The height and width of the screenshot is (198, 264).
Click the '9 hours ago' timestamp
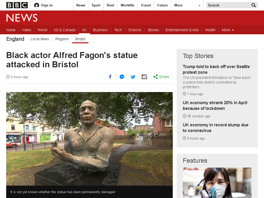(196, 138)
